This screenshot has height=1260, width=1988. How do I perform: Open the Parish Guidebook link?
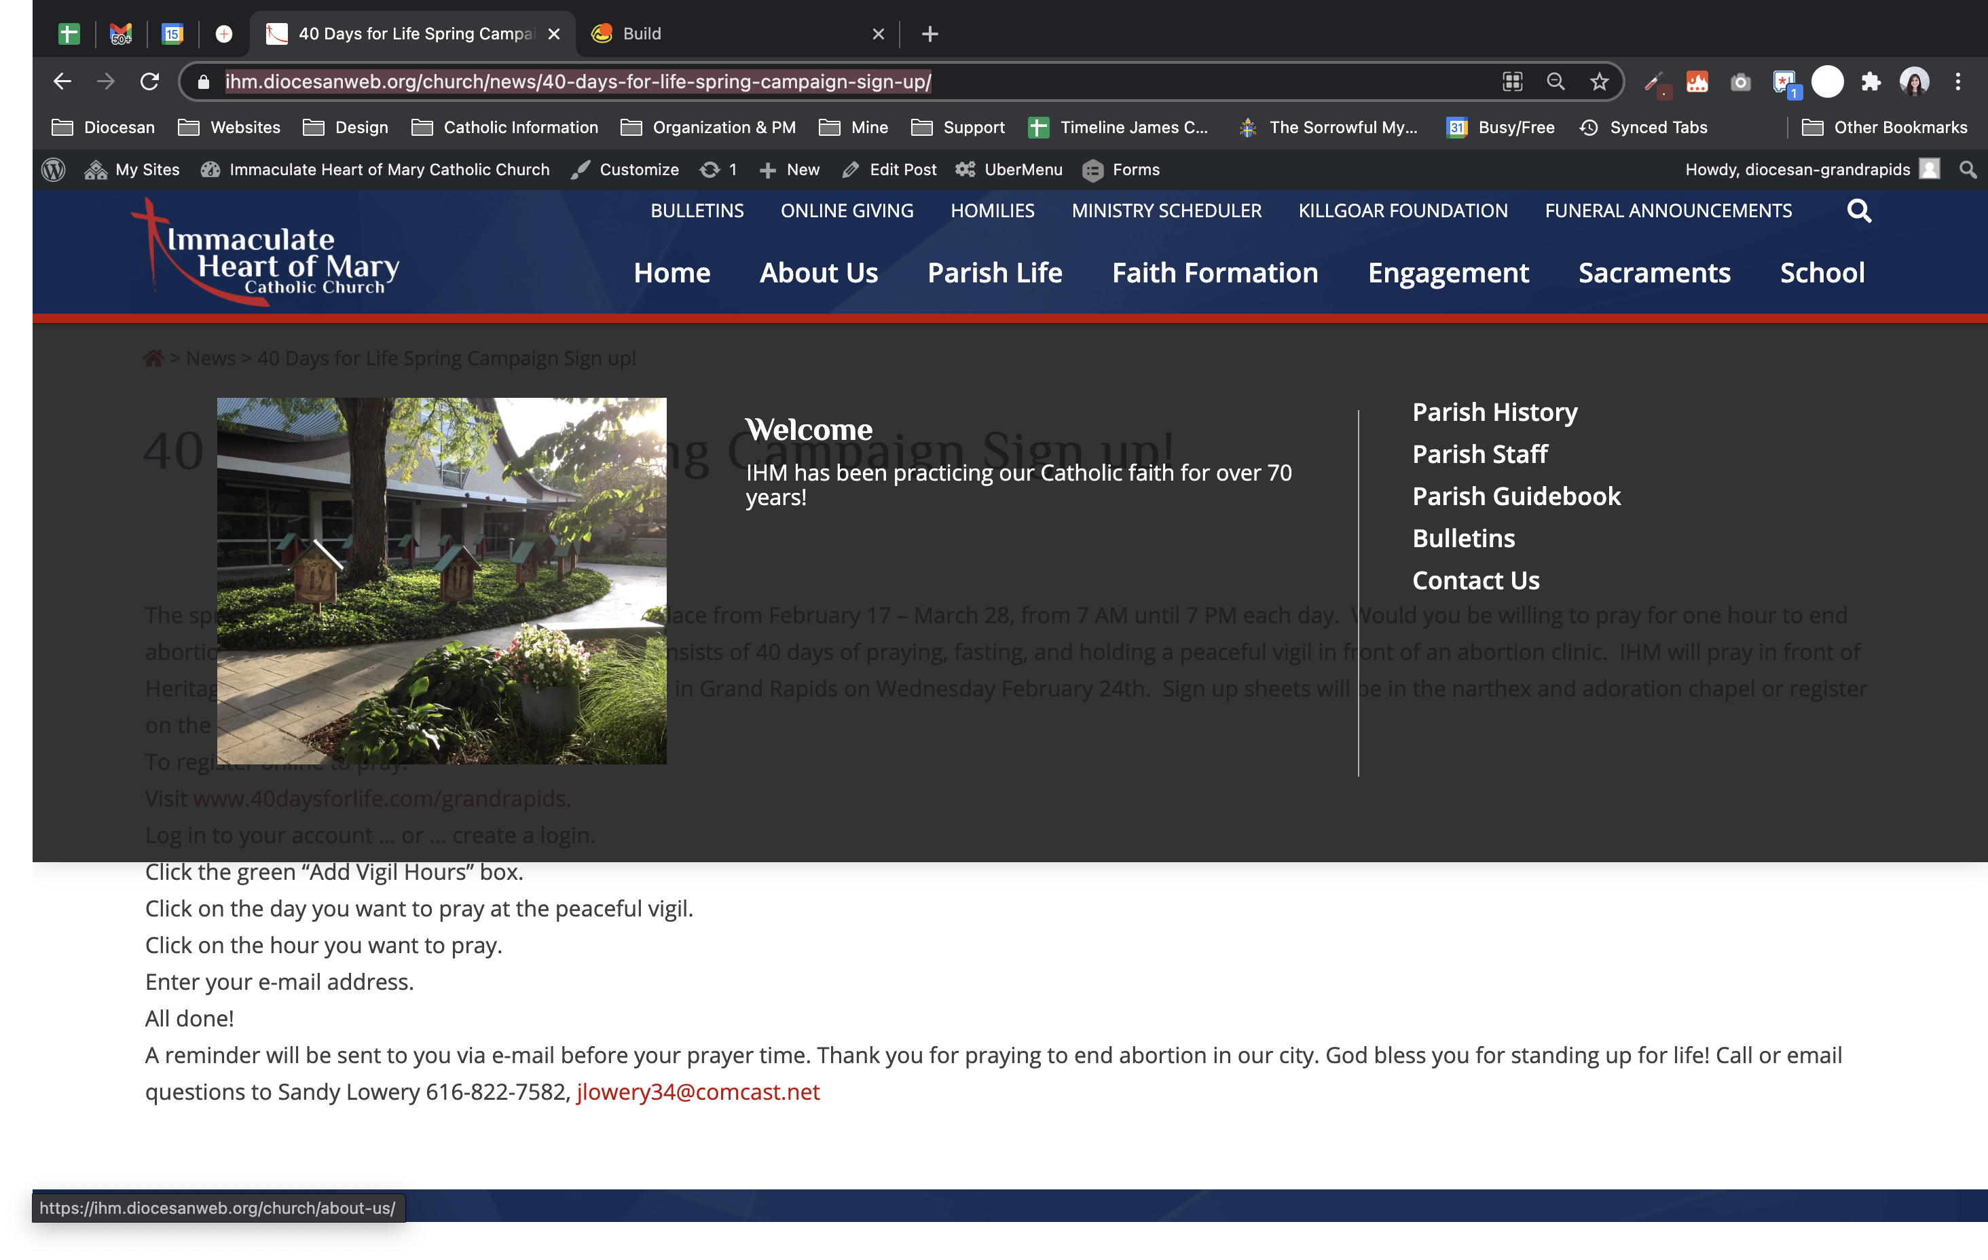(x=1515, y=496)
